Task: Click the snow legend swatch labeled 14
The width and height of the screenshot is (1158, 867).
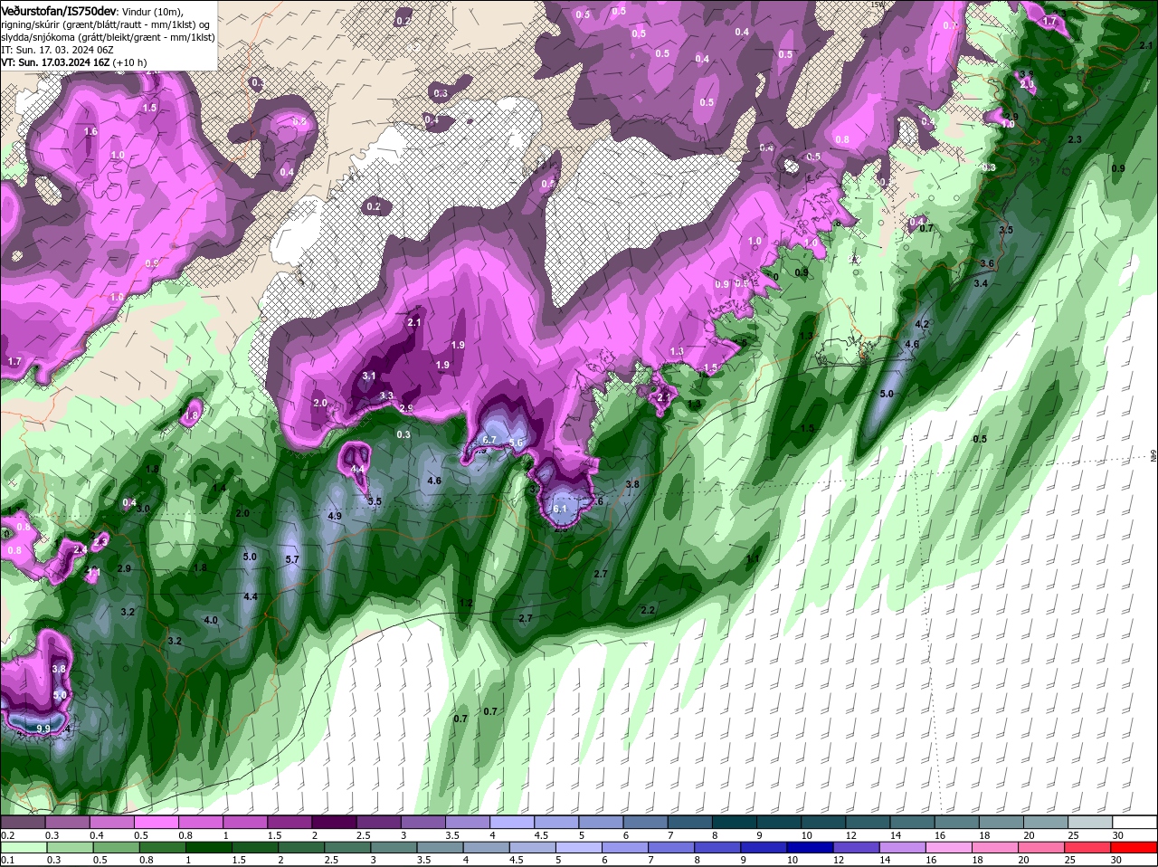Action: [x=912, y=822]
